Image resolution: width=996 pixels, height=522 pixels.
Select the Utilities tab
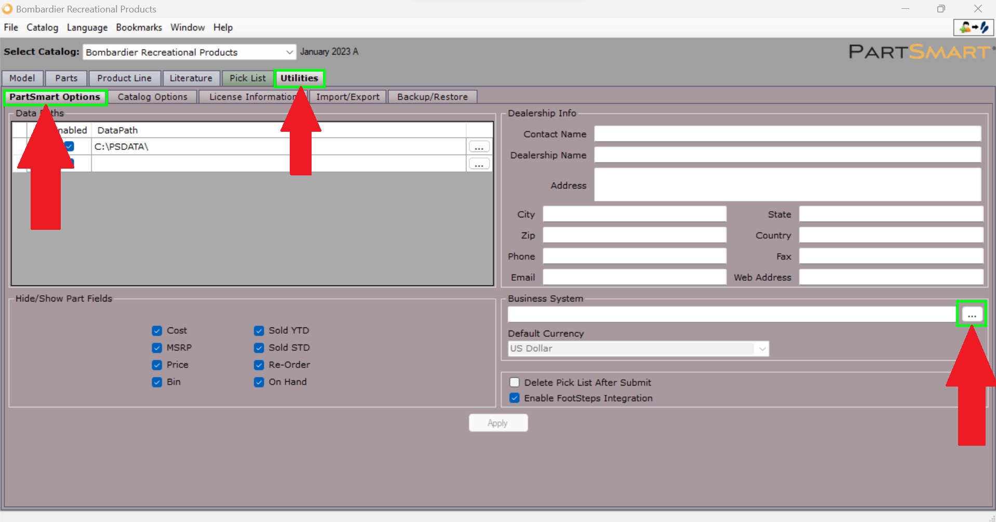tap(300, 78)
